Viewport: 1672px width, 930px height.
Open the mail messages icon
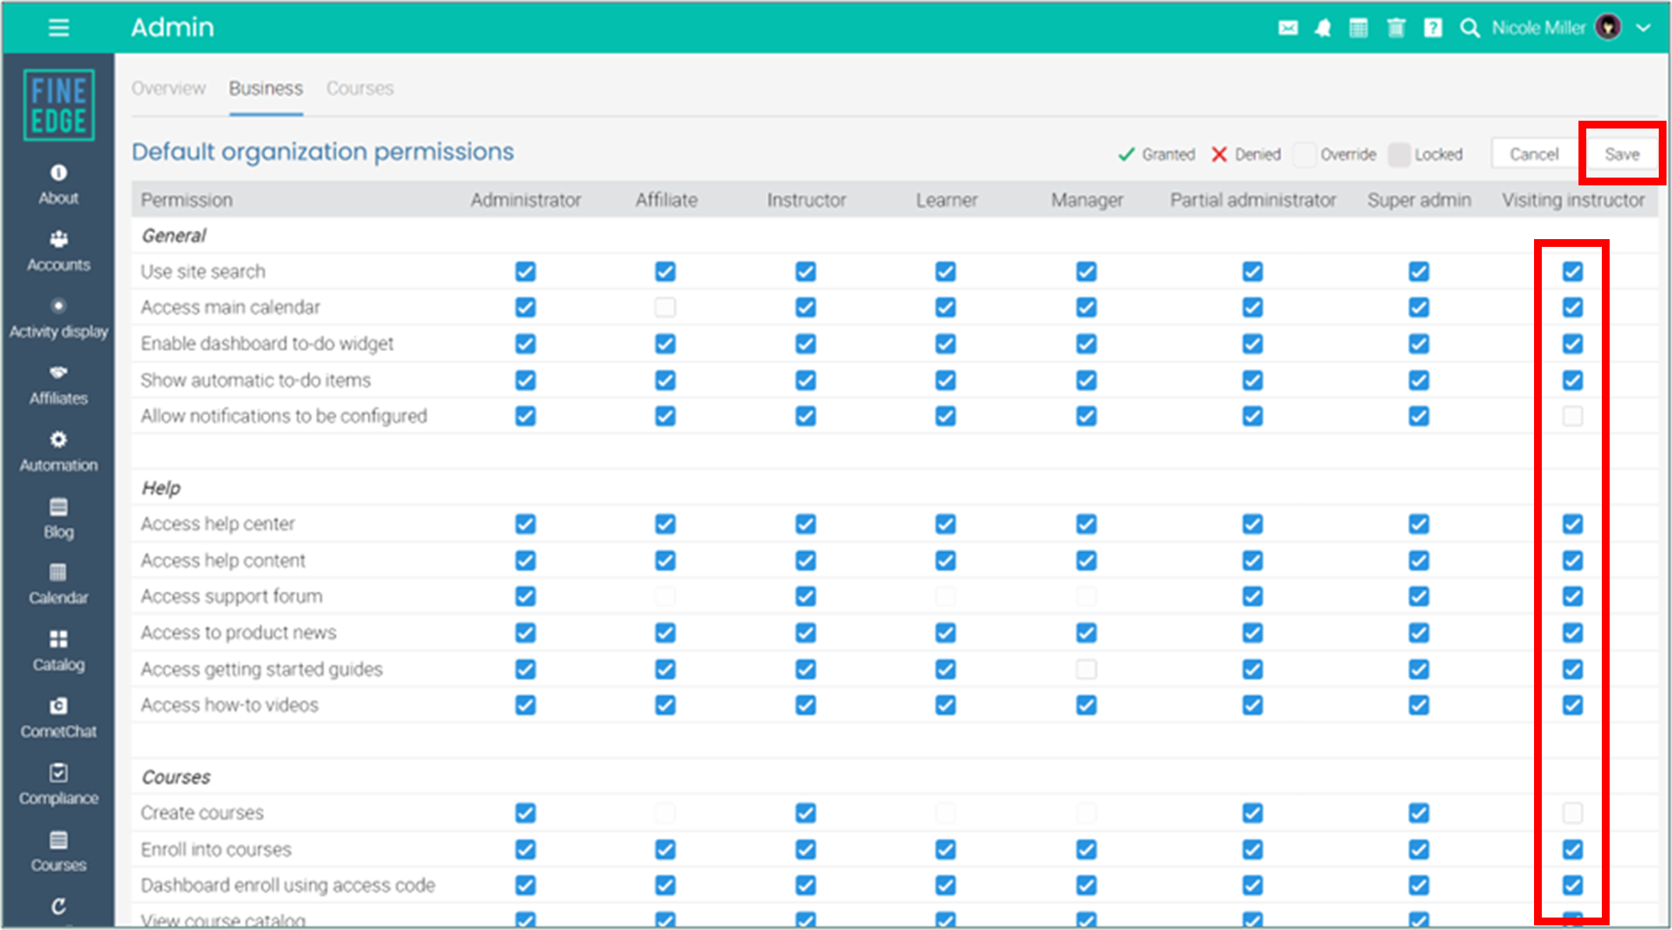point(1288,29)
